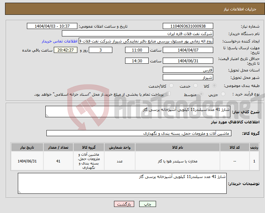Click the announcement date and time field
This screenshot has height=213, width=265.
[x=52, y=26]
